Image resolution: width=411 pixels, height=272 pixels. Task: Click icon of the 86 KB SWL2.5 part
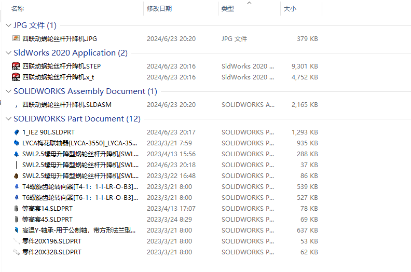[16, 176]
